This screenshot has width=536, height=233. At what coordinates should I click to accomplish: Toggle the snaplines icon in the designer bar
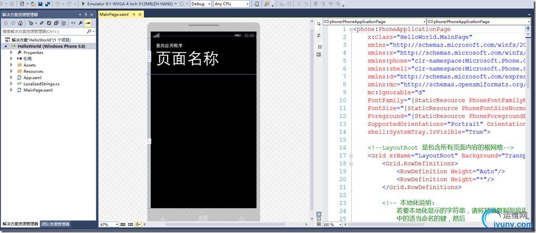tap(138, 225)
